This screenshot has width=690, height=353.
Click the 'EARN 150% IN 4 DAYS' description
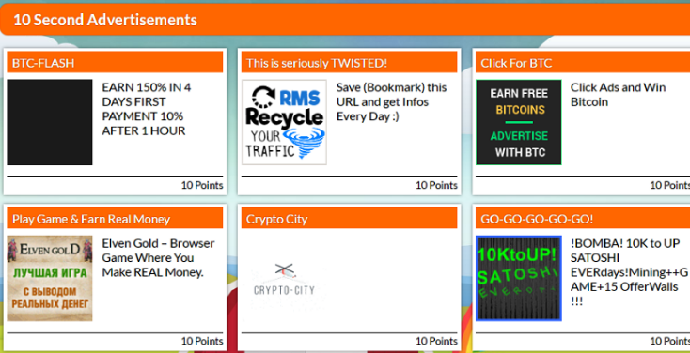tap(147, 109)
